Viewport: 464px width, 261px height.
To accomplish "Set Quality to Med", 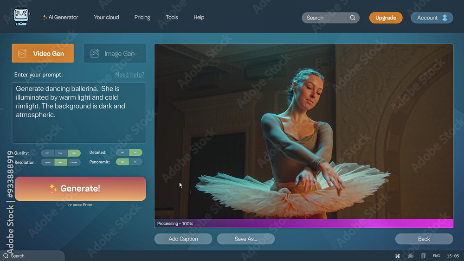I will (x=61, y=153).
